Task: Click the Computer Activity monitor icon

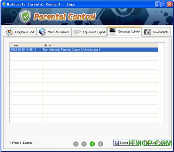Action: [x=112, y=31]
